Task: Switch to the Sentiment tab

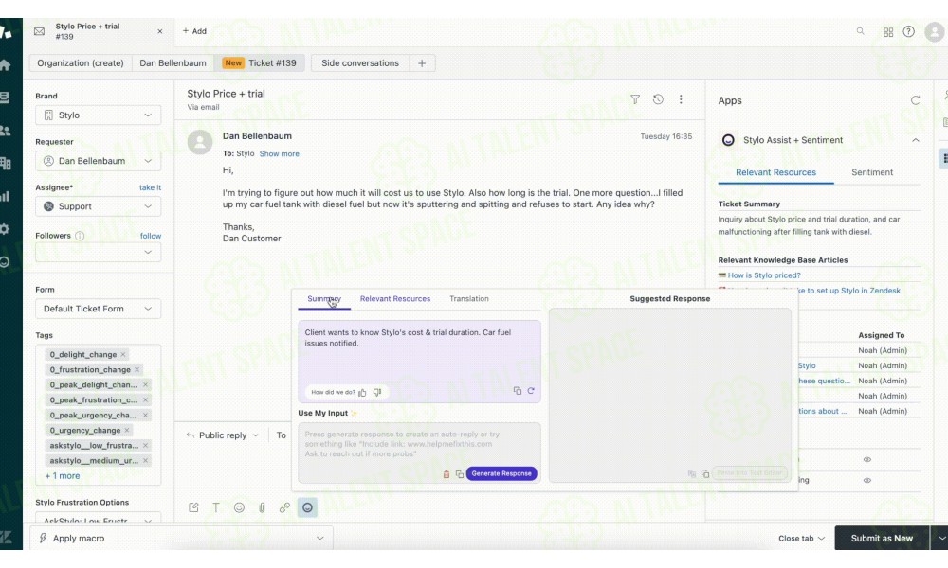Action: 872,172
